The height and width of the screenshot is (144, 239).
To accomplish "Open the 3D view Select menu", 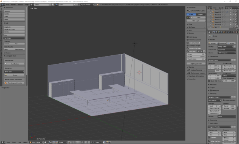I will (x=14, y=142).
